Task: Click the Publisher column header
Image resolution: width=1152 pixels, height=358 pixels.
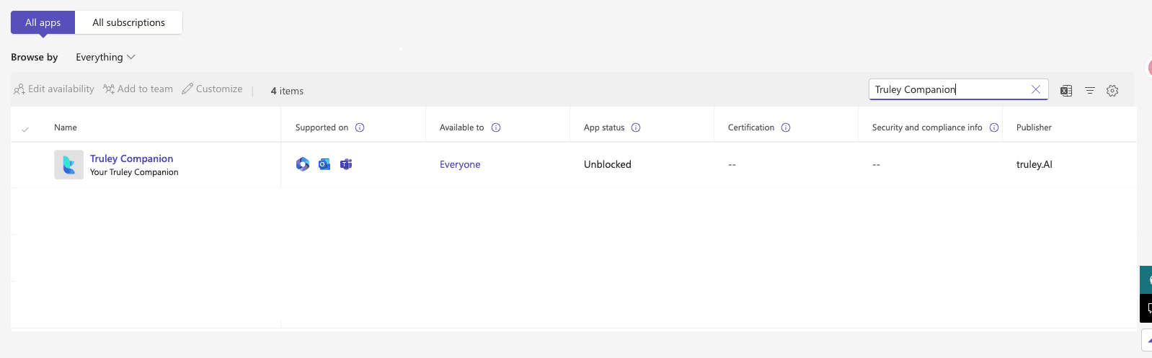Action: coord(1034,127)
